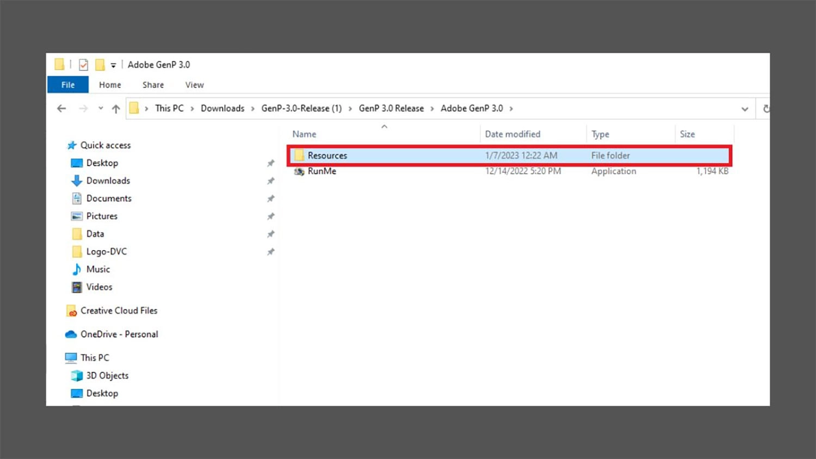Open Creative Cloud Files
The width and height of the screenshot is (816, 459).
point(119,311)
